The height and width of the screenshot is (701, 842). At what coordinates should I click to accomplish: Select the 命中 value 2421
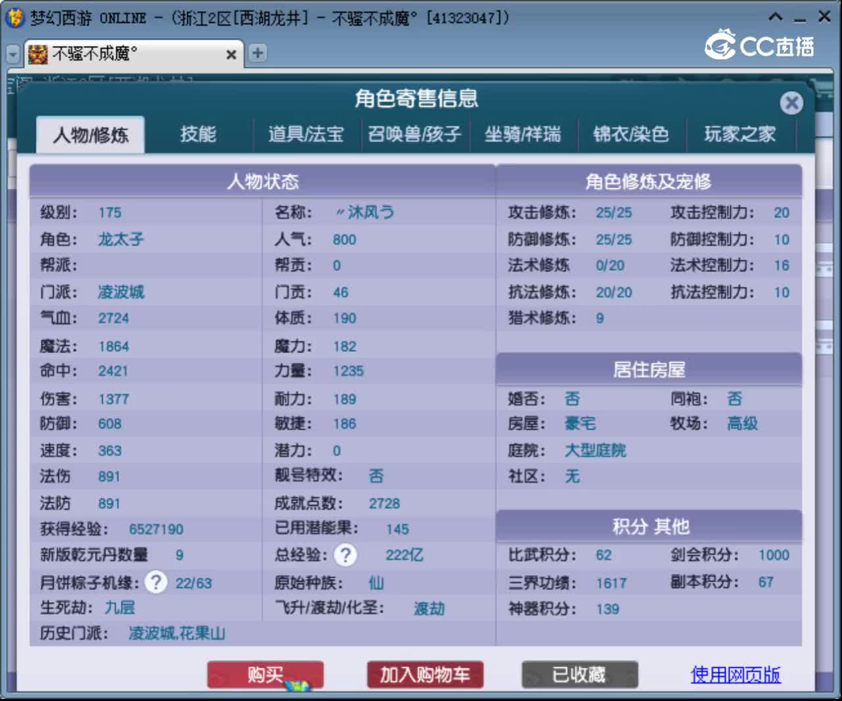click(x=113, y=371)
